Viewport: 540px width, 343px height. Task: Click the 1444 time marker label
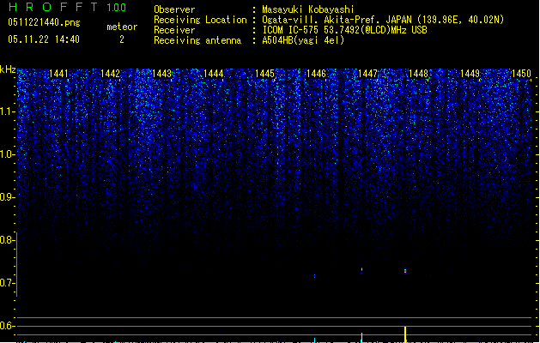pos(213,74)
